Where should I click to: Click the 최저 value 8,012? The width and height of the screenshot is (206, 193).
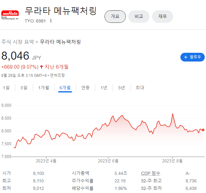click(38, 188)
